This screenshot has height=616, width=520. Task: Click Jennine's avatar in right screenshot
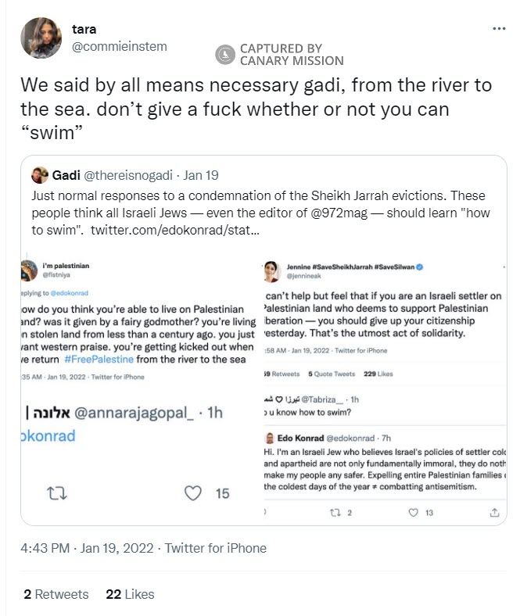(273, 271)
